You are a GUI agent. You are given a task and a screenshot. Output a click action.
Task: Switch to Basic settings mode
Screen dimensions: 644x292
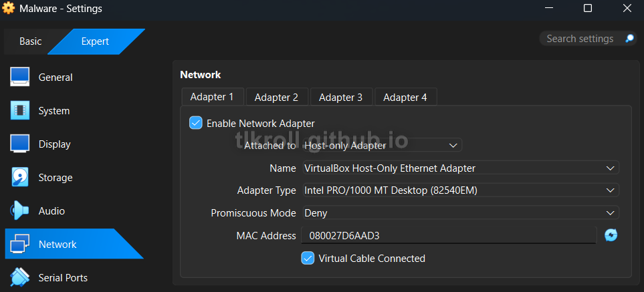(30, 41)
